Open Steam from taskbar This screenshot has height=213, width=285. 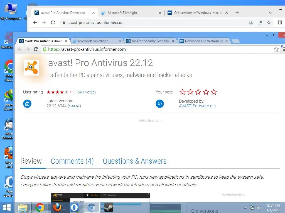point(109,207)
